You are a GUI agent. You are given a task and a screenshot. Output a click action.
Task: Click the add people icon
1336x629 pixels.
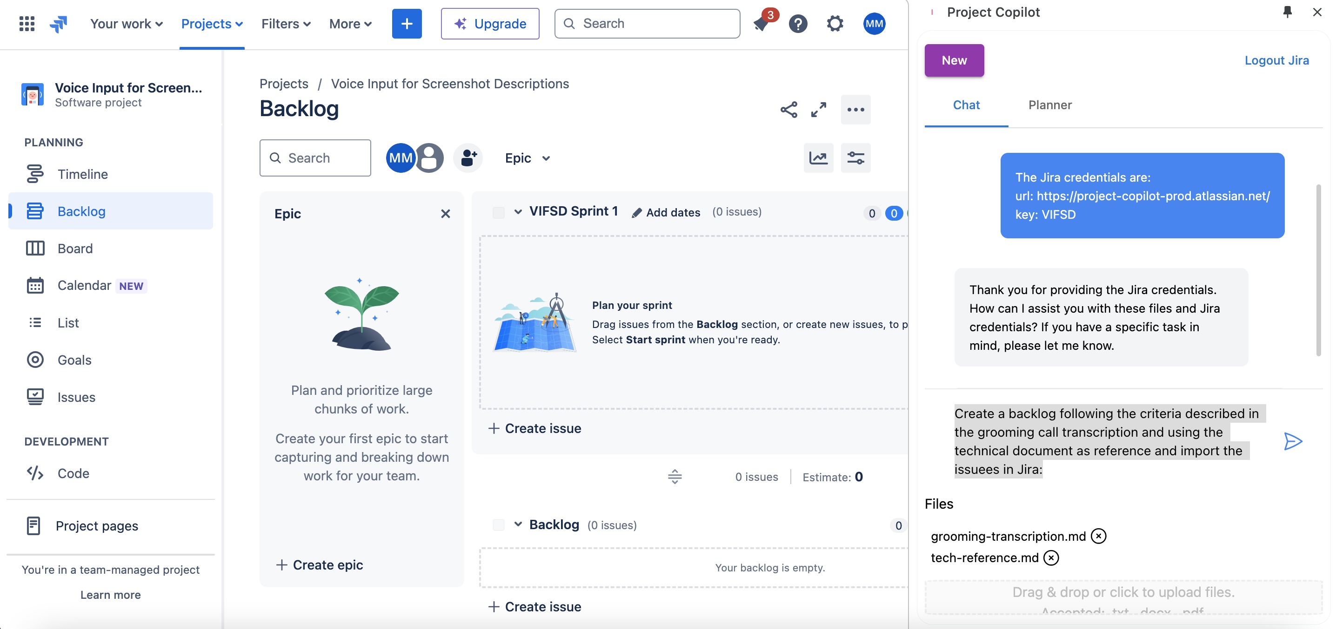pos(468,157)
